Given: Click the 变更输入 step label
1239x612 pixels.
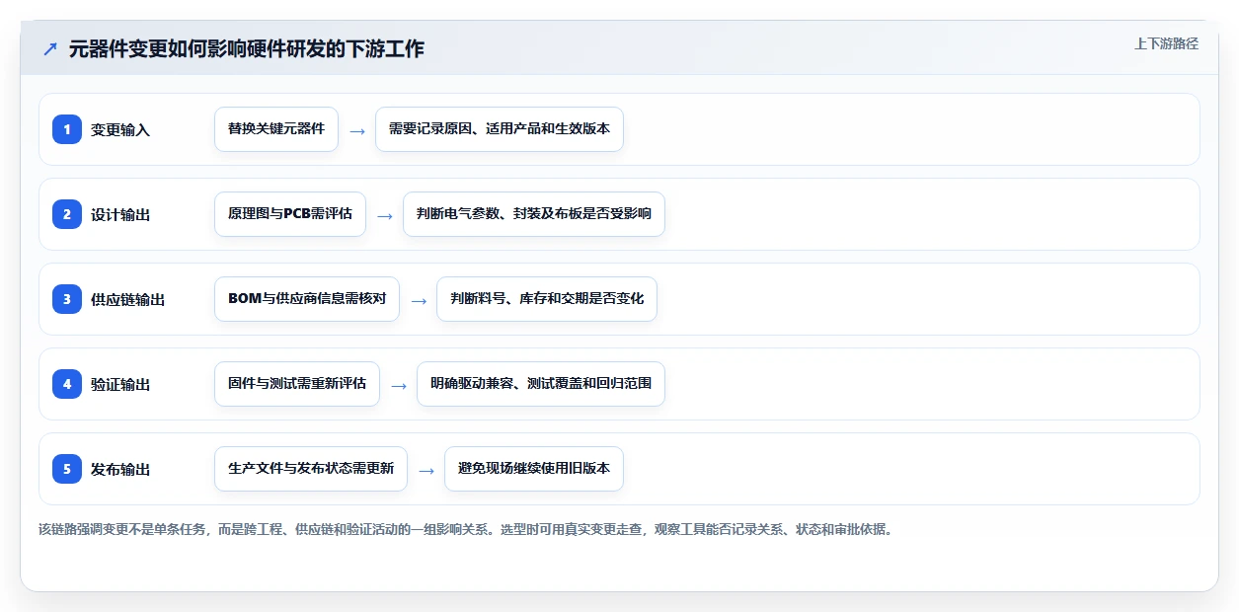Looking at the screenshot, I should coord(120,129).
